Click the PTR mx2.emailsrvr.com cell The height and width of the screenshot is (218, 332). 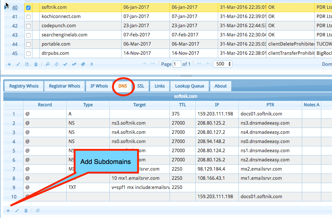[x=270, y=169]
